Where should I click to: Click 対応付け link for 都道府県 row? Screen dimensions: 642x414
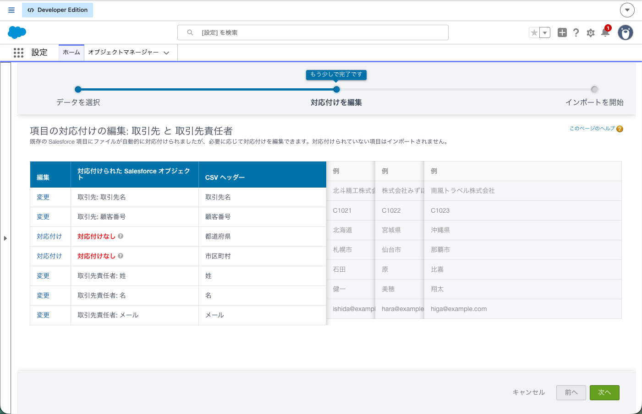point(49,237)
